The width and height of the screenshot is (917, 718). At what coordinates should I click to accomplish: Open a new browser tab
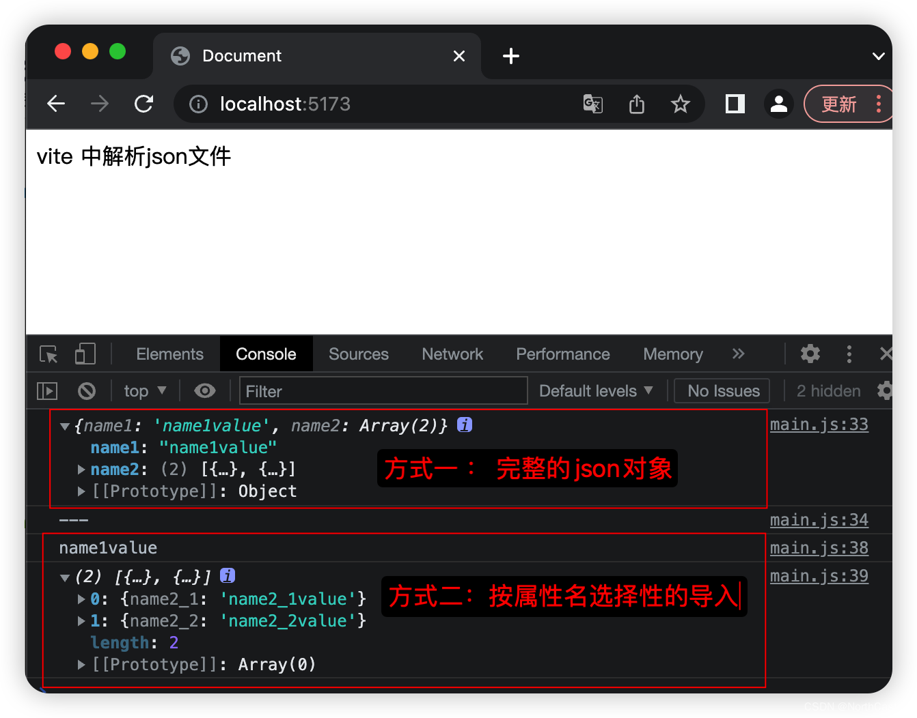510,56
